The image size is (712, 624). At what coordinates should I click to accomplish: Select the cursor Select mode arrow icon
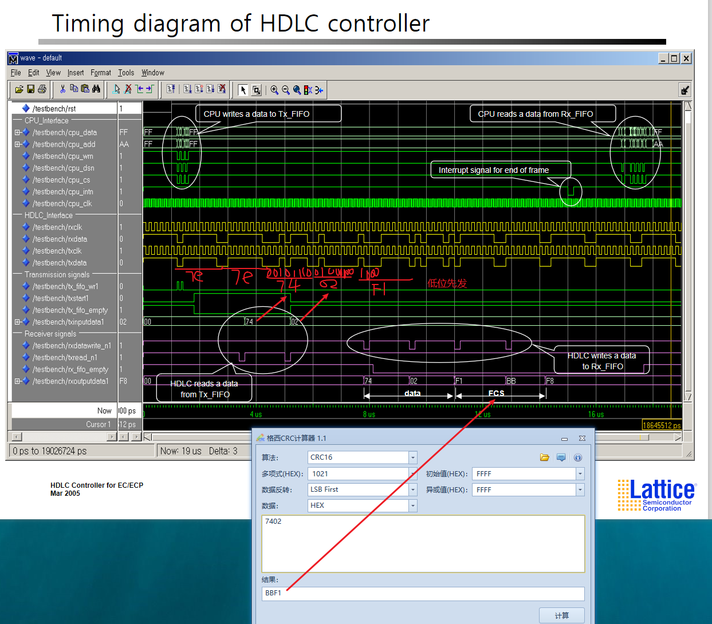(x=244, y=90)
